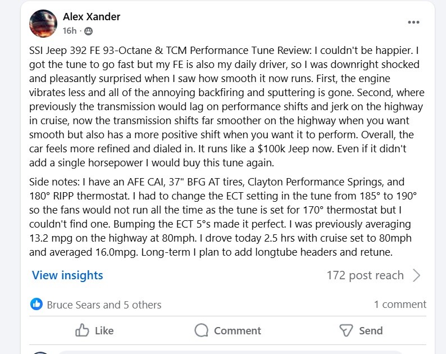Open the 16h timestamp link

[x=70, y=31]
